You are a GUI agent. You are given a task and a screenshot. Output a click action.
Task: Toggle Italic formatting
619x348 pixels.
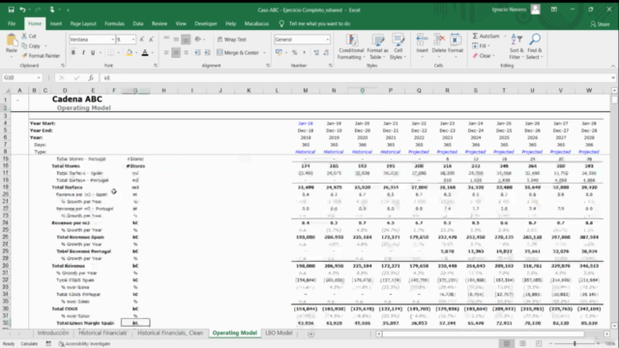point(83,52)
